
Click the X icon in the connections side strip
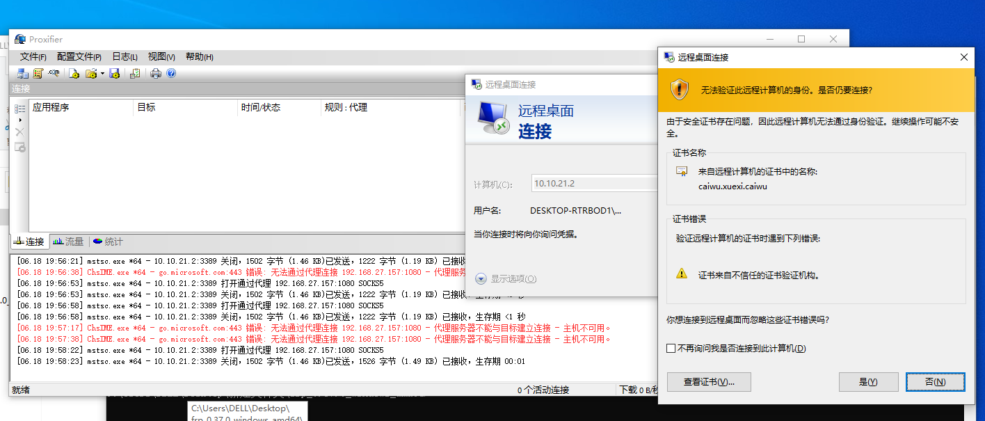(19, 132)
